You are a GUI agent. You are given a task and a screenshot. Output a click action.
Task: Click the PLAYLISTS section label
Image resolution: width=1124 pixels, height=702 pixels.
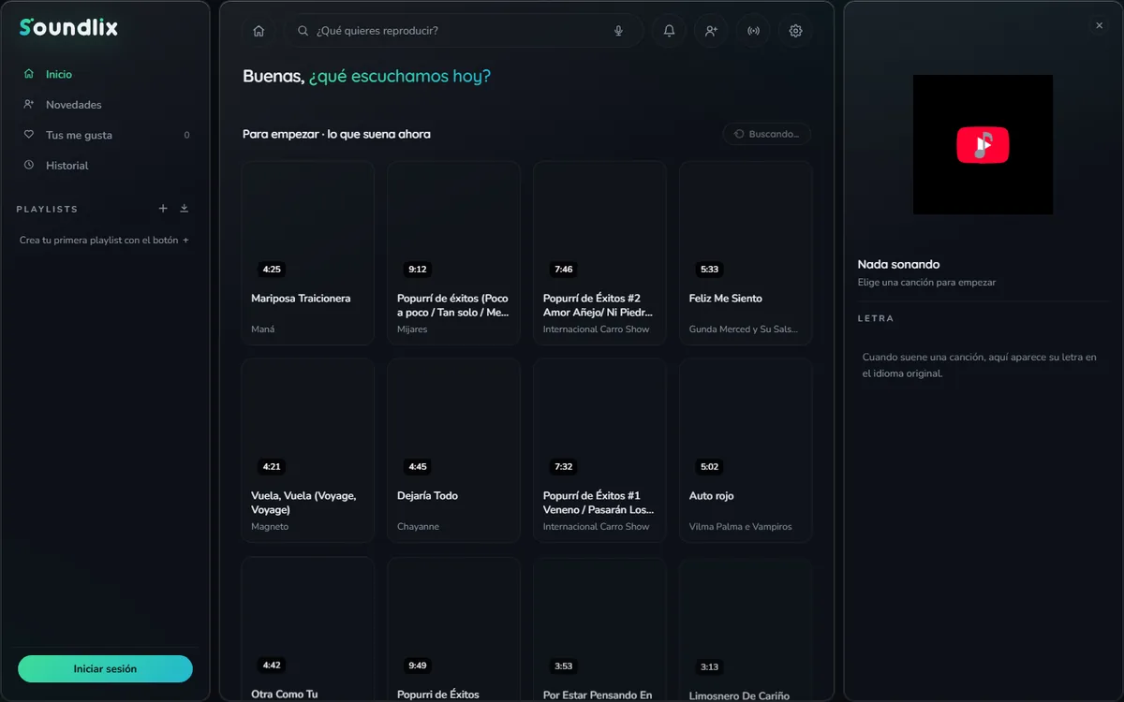click(x=47, y=210)
